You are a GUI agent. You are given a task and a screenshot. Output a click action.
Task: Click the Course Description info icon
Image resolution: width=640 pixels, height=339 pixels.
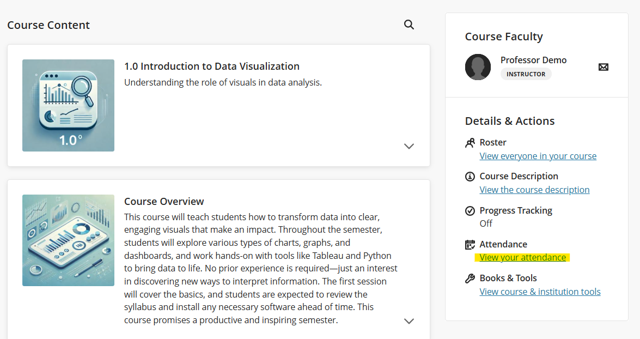470,177
